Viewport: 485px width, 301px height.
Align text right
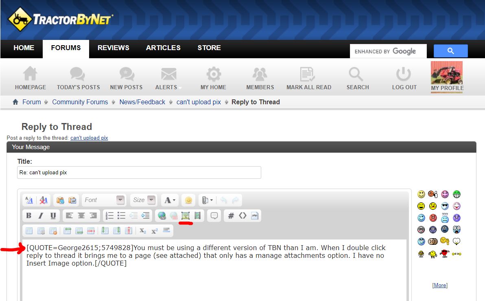tap(93, 215)
